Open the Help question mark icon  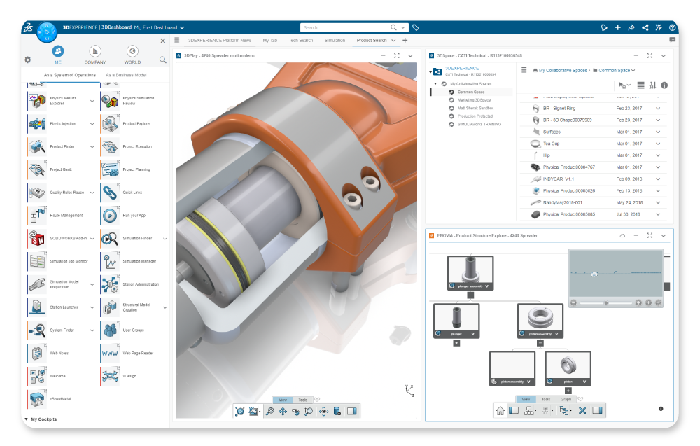pyautogui.click(x=672, y=28)
